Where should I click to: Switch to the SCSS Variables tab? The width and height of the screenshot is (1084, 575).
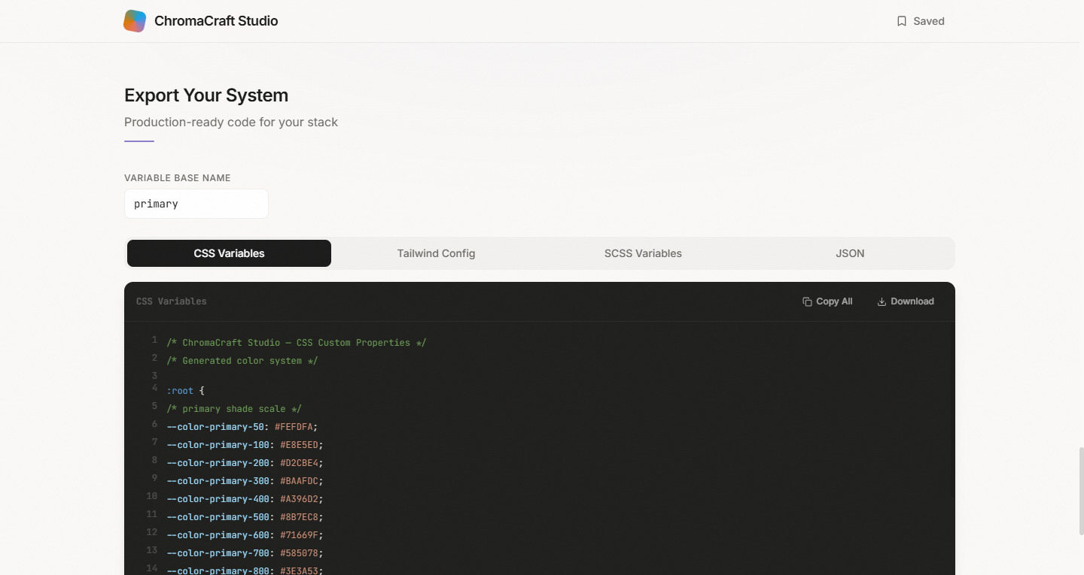(x=643, y=253)
